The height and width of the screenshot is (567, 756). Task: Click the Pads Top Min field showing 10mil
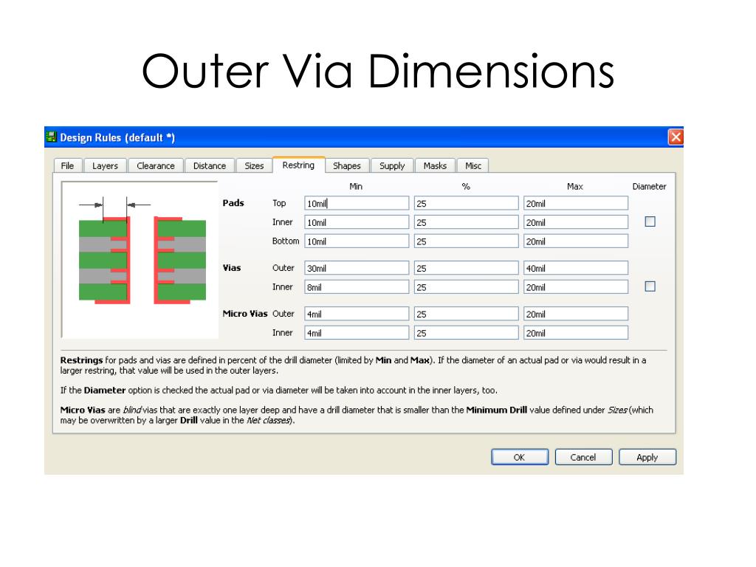(x=357, y=202)
